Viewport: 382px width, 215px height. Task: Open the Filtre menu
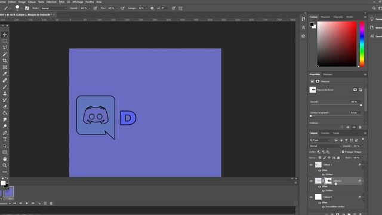coord(61,2)
